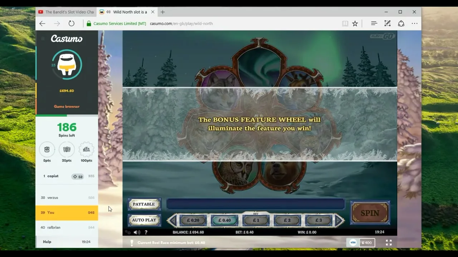Maximize the browser window
The image size is (458, 257).
[x=400, y=12]
